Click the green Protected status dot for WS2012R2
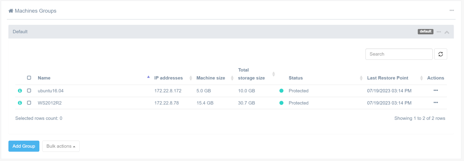The image size is (464, 161). pos(281,103)
